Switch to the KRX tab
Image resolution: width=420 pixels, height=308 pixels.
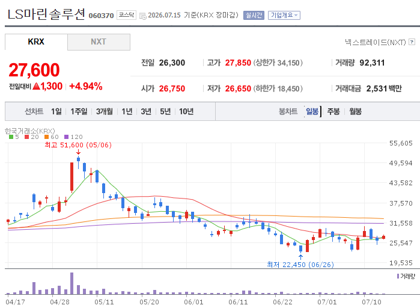[x=36, y=42]
